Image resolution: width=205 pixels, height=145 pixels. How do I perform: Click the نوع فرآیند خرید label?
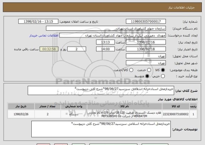[187, 76]
